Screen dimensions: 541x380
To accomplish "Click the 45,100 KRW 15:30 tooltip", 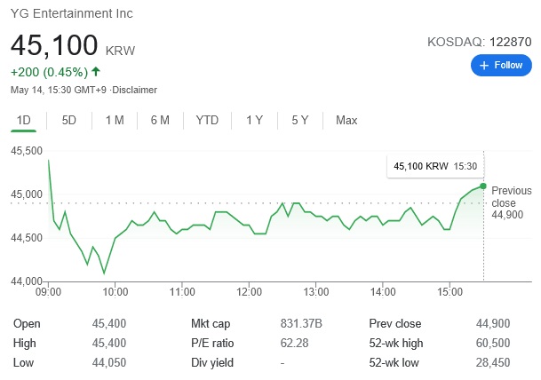I will [x=435, y=167].
